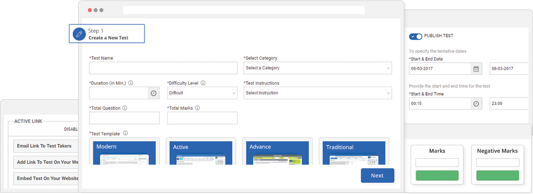533x194 pixels.
Task: Click the 'Create a New Test' text
Action: click(x=108, y=38)
